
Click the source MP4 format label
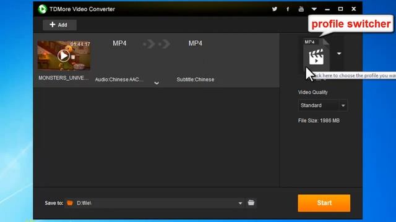[x=119, y=43]
